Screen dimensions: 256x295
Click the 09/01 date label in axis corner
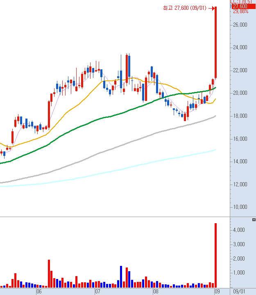(x=239, y=292)
